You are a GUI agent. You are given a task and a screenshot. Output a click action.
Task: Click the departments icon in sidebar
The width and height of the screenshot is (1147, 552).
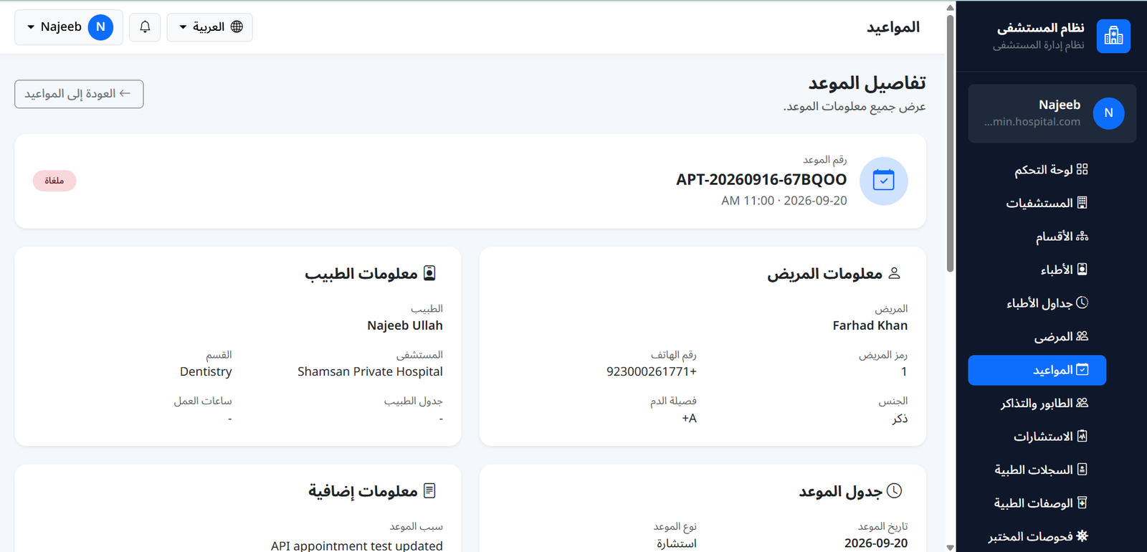1082,236
